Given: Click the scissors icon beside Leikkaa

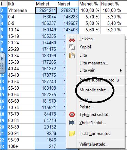Looking at the screenshot, I should pyautogui.click(x=72, y=39).
